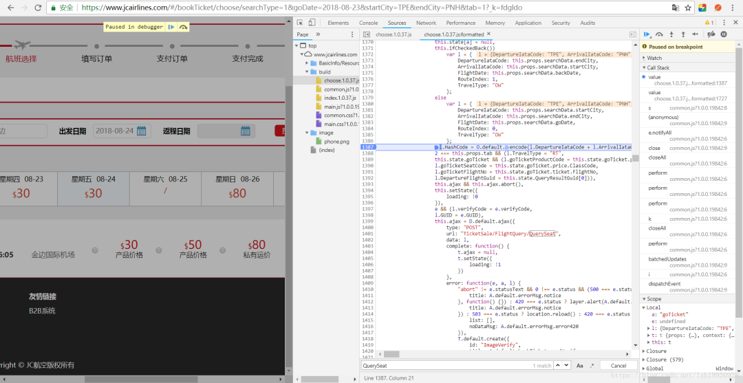Step out of current function
This screenshot has height=383, width=743.
tap(683, 34)
